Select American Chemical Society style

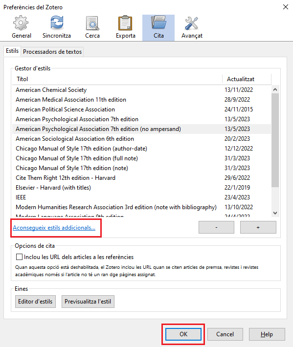(x=141, y=90)
